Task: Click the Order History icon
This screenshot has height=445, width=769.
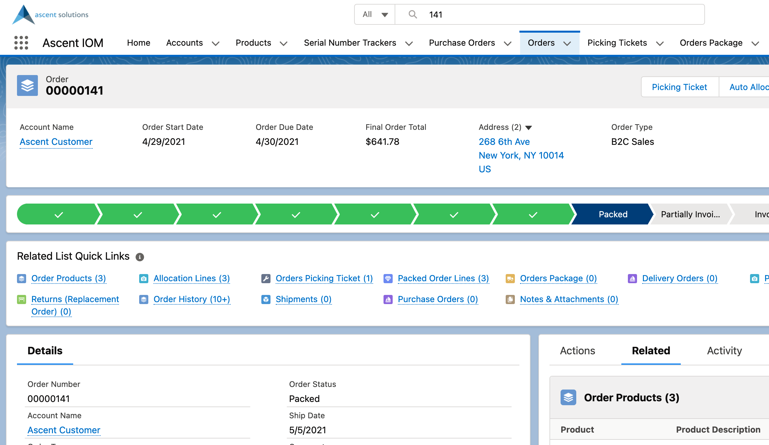Action: click(144, 299)
